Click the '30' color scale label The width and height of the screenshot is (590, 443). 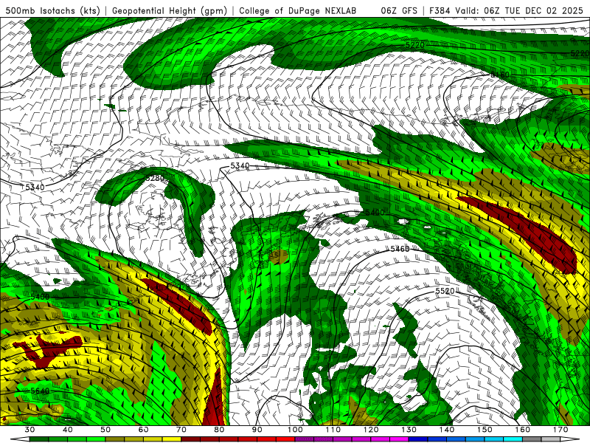(x=29, y=430)
